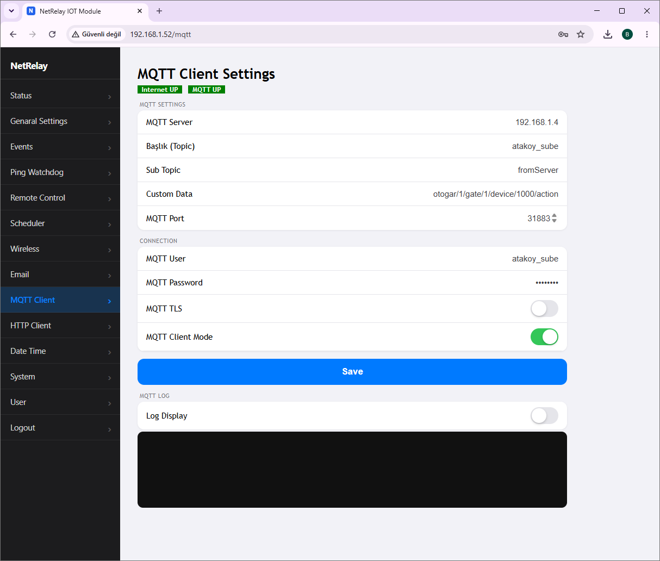Screen dimensions: 660x561
Task: Click the chevron next to Logout
Action: [x=109, y=429]
